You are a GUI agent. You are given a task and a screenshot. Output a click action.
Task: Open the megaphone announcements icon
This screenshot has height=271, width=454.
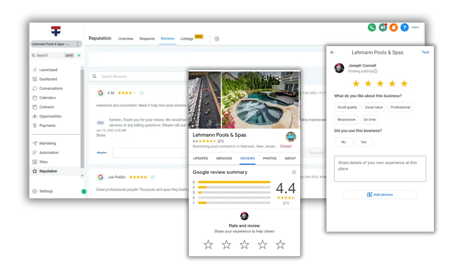[x=383, y=27]
